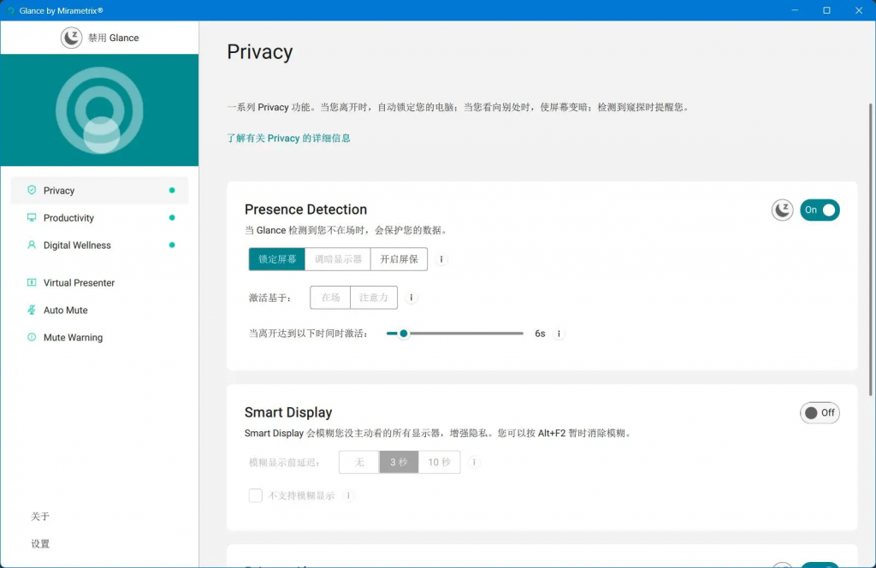Open the 了解有关 Privacy 的详细信息 link
The width and height of the screenshot is (876, 568).
288,138
